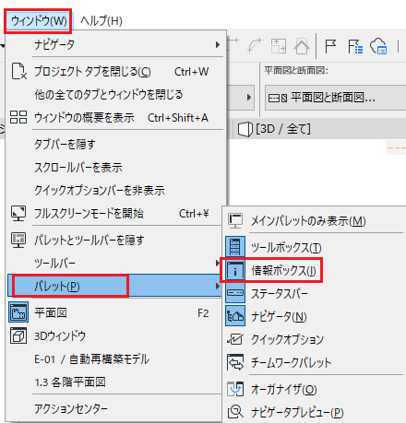Click the flag list icon in toolbar

355,47
